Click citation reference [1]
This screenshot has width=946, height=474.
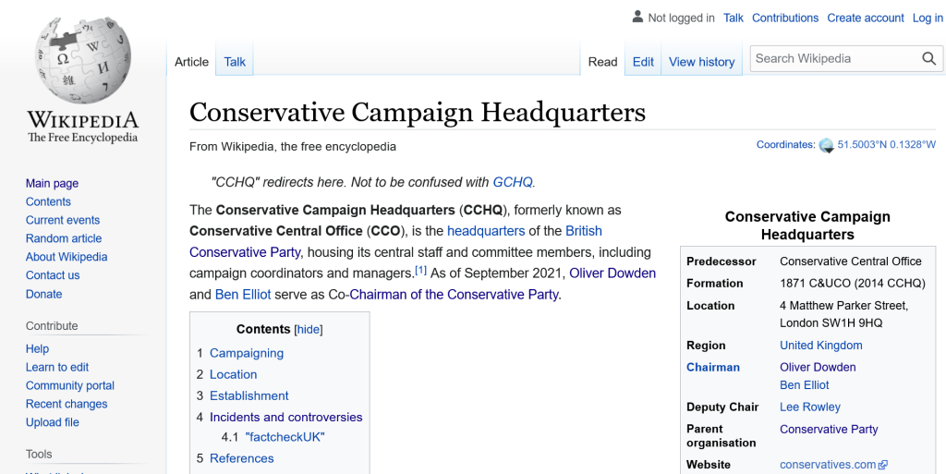point(420,270)
